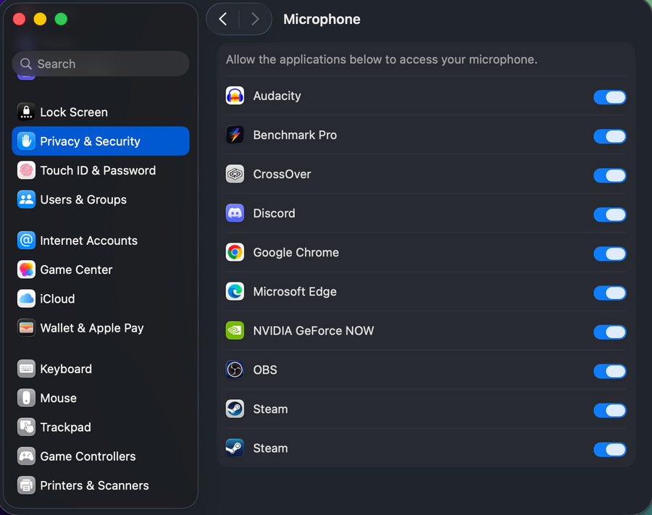Open Trackpad settings
Screen dimensions: 652x515
[101, 427]
